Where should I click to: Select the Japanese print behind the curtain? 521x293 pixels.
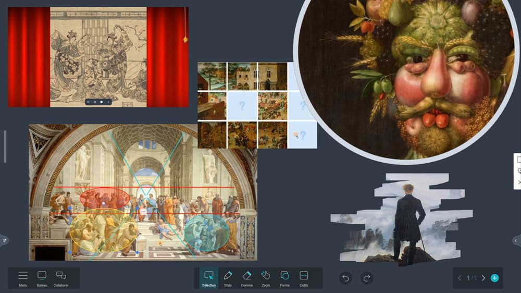point(98,57)
